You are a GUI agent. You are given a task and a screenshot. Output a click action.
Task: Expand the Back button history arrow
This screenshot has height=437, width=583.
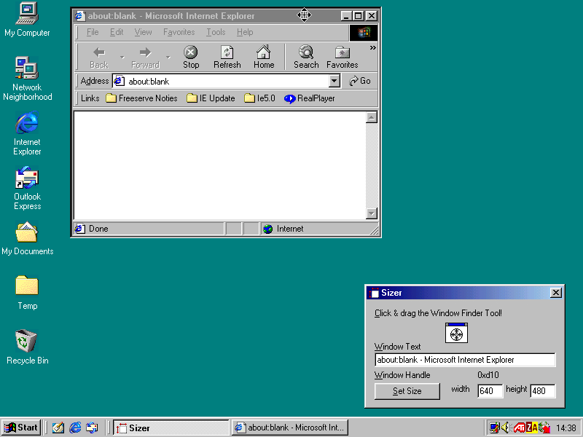[x=122, y=57]
